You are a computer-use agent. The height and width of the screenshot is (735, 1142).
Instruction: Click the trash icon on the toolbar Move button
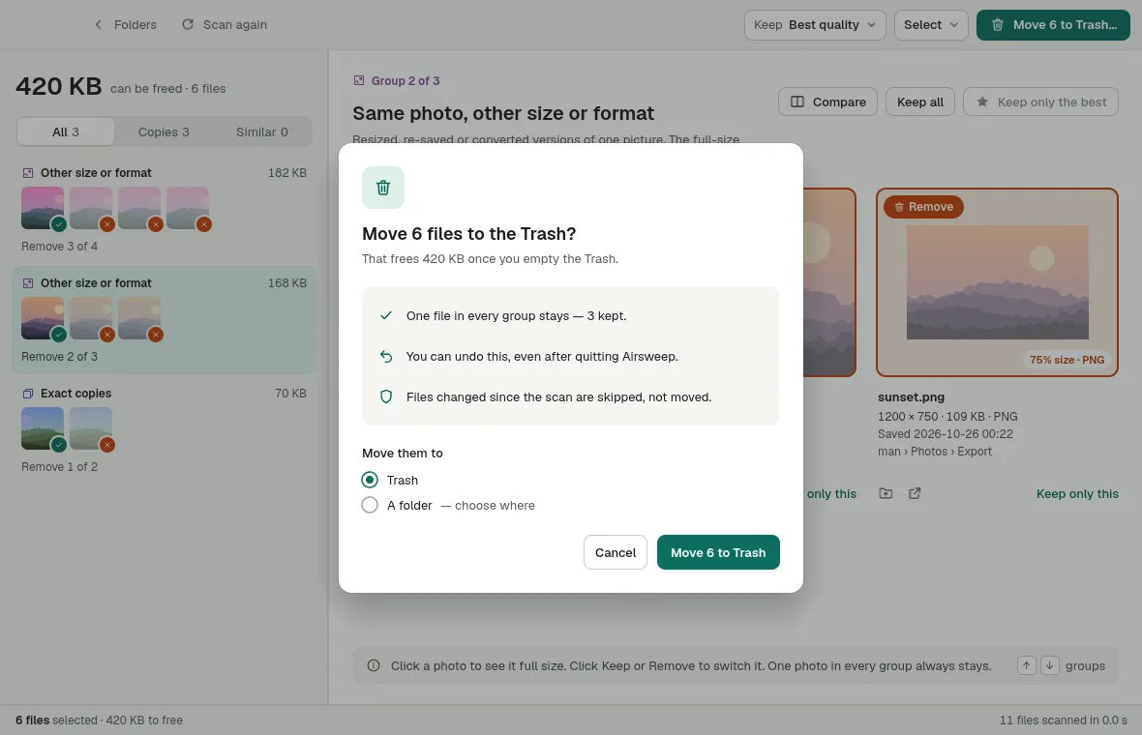998,25
